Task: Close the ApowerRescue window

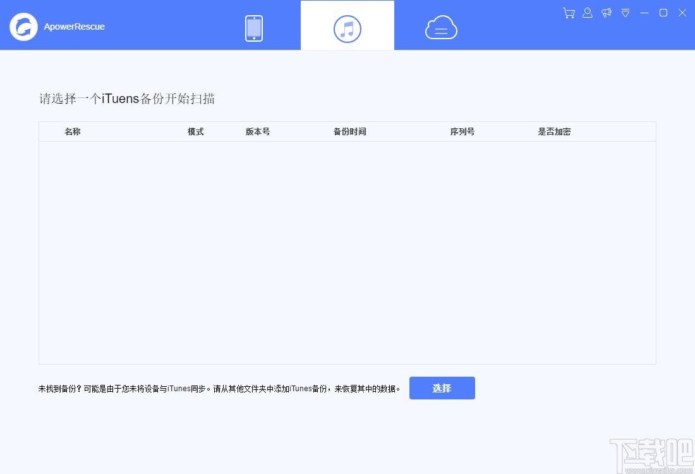Action: (682, 13)
